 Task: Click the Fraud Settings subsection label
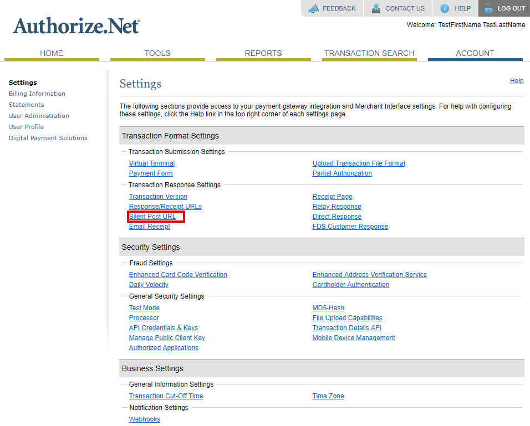(x=151, y=263)
